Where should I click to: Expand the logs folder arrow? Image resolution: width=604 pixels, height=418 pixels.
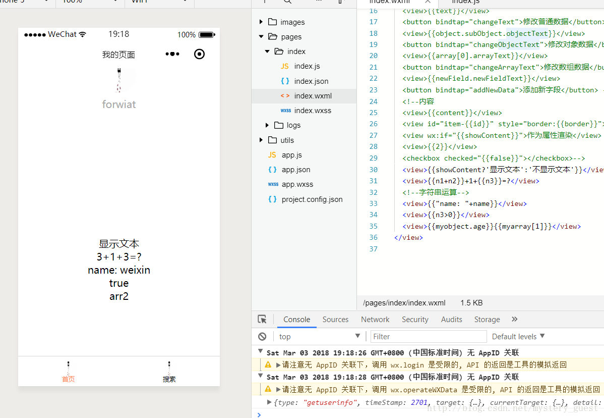(267, 125)
